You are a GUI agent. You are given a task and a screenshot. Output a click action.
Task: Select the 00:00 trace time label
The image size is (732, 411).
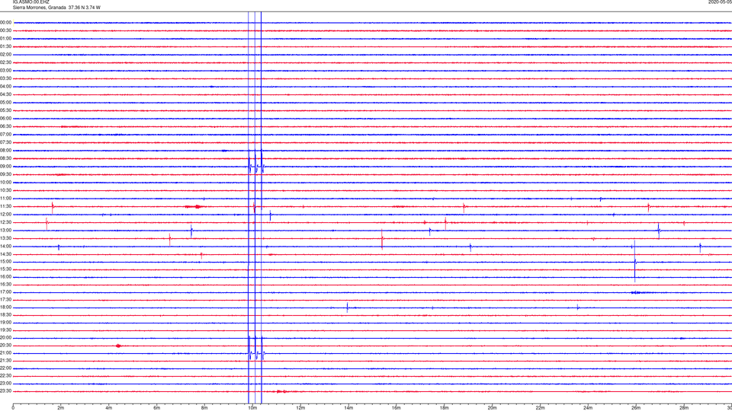[5, 22]
